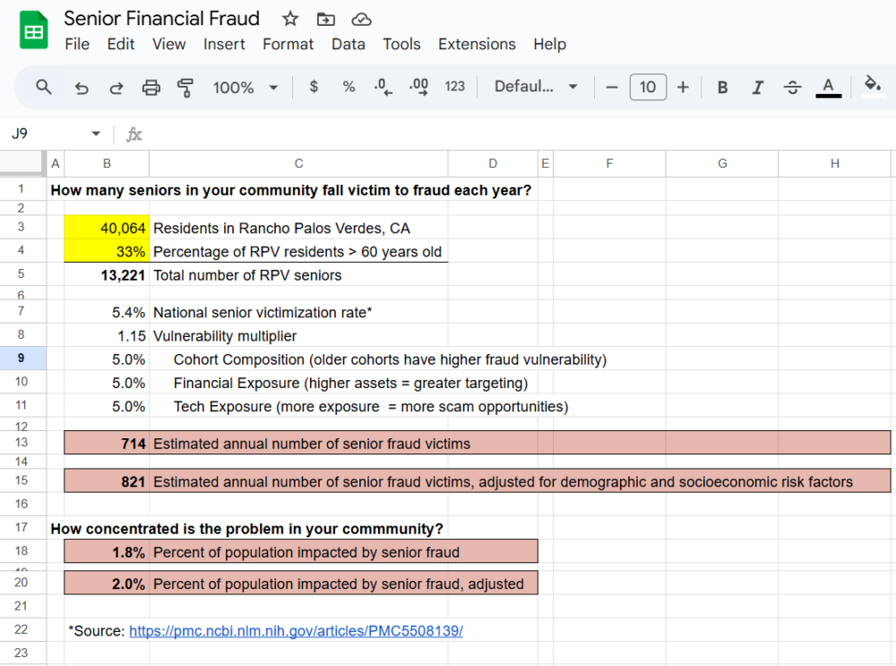The height and width of the screenshot is (666, 896).
Task: Click the undo arrow icon
Action: click(x=82, y=87)
